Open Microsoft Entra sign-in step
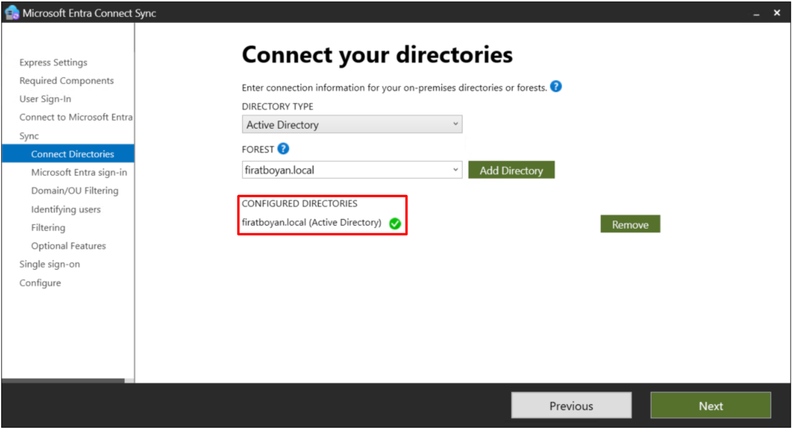 coord(79,172)
